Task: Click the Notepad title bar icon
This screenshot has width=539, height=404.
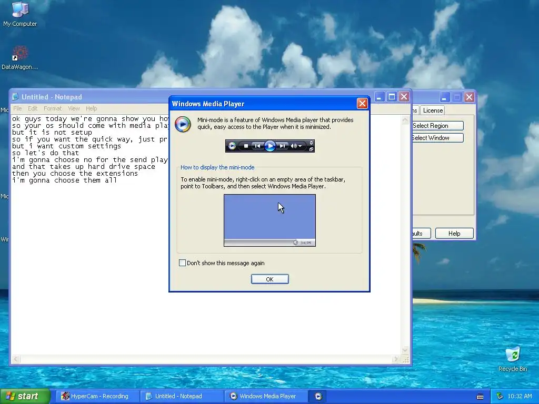Action: pyautogui.click(x=15, y=97)
